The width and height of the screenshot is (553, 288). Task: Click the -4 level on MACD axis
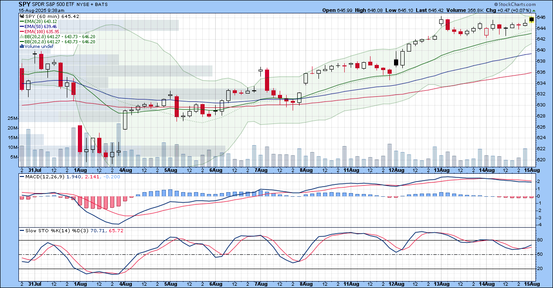(x=540, y=225)
